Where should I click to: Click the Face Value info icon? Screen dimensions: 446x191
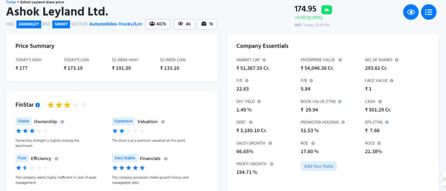pyautogui.click(x=392, y=81)
